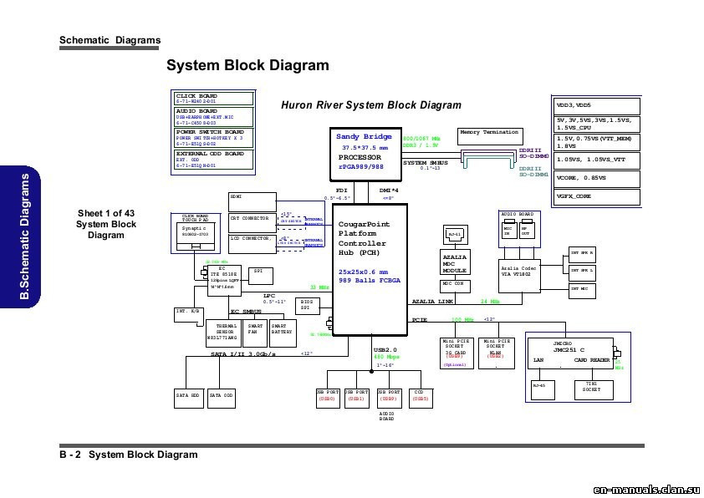This screenshot has height=498, width=704.
Task: Click the HP OUT box on audio board
Action: 527,229
